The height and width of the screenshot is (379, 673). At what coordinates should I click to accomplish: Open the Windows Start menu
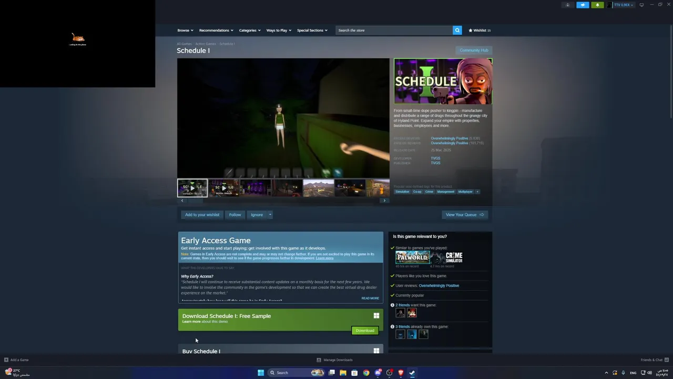click(260, 373)
